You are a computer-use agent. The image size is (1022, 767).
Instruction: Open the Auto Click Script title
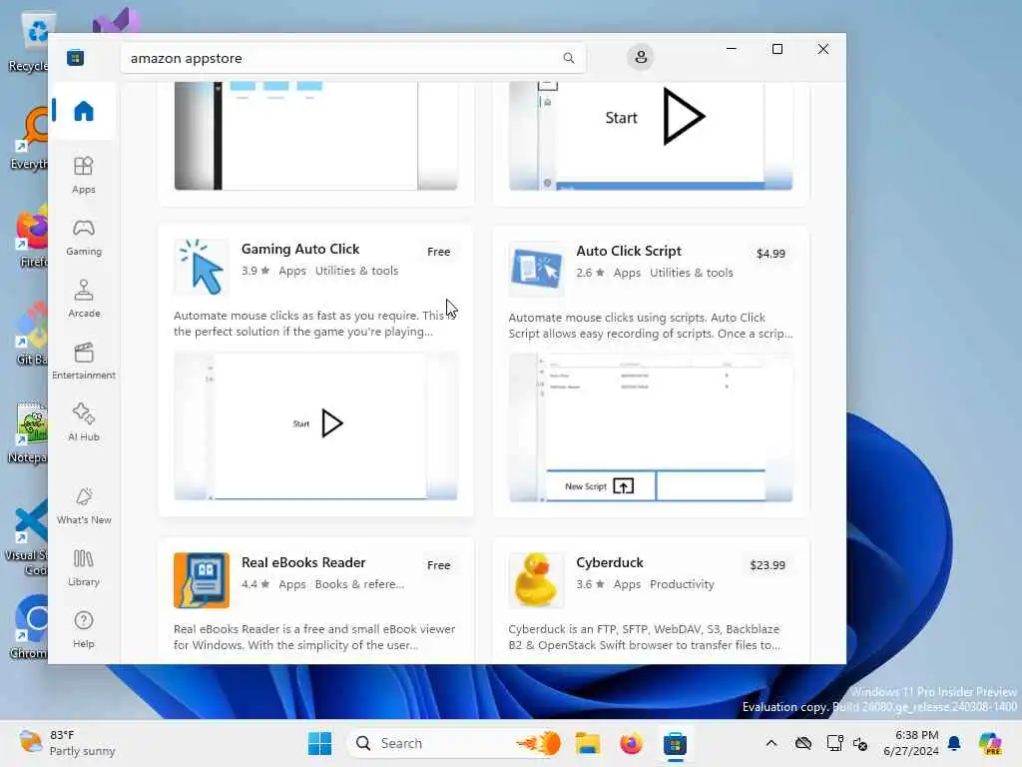click(629, 251)
